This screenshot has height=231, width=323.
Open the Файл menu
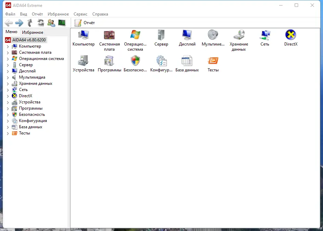(x=10, y=14)
